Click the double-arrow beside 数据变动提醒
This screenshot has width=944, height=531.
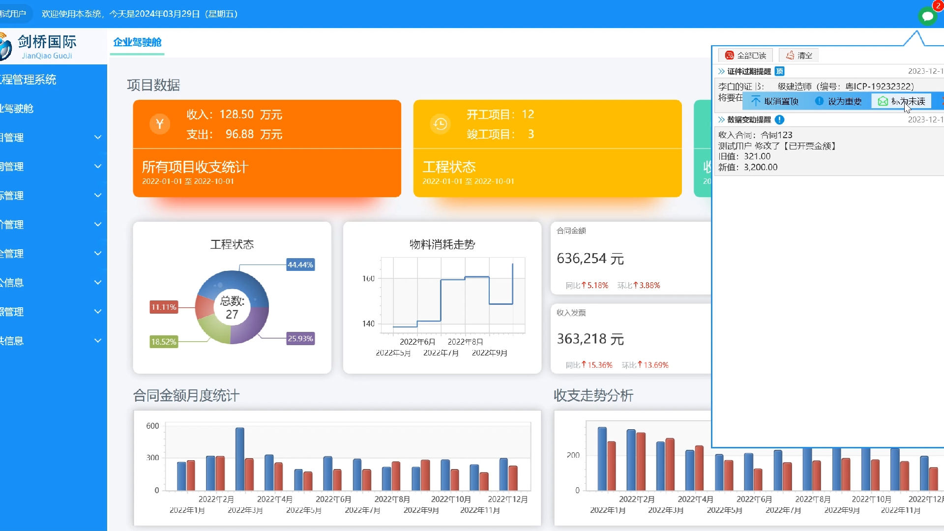point(721,119)
